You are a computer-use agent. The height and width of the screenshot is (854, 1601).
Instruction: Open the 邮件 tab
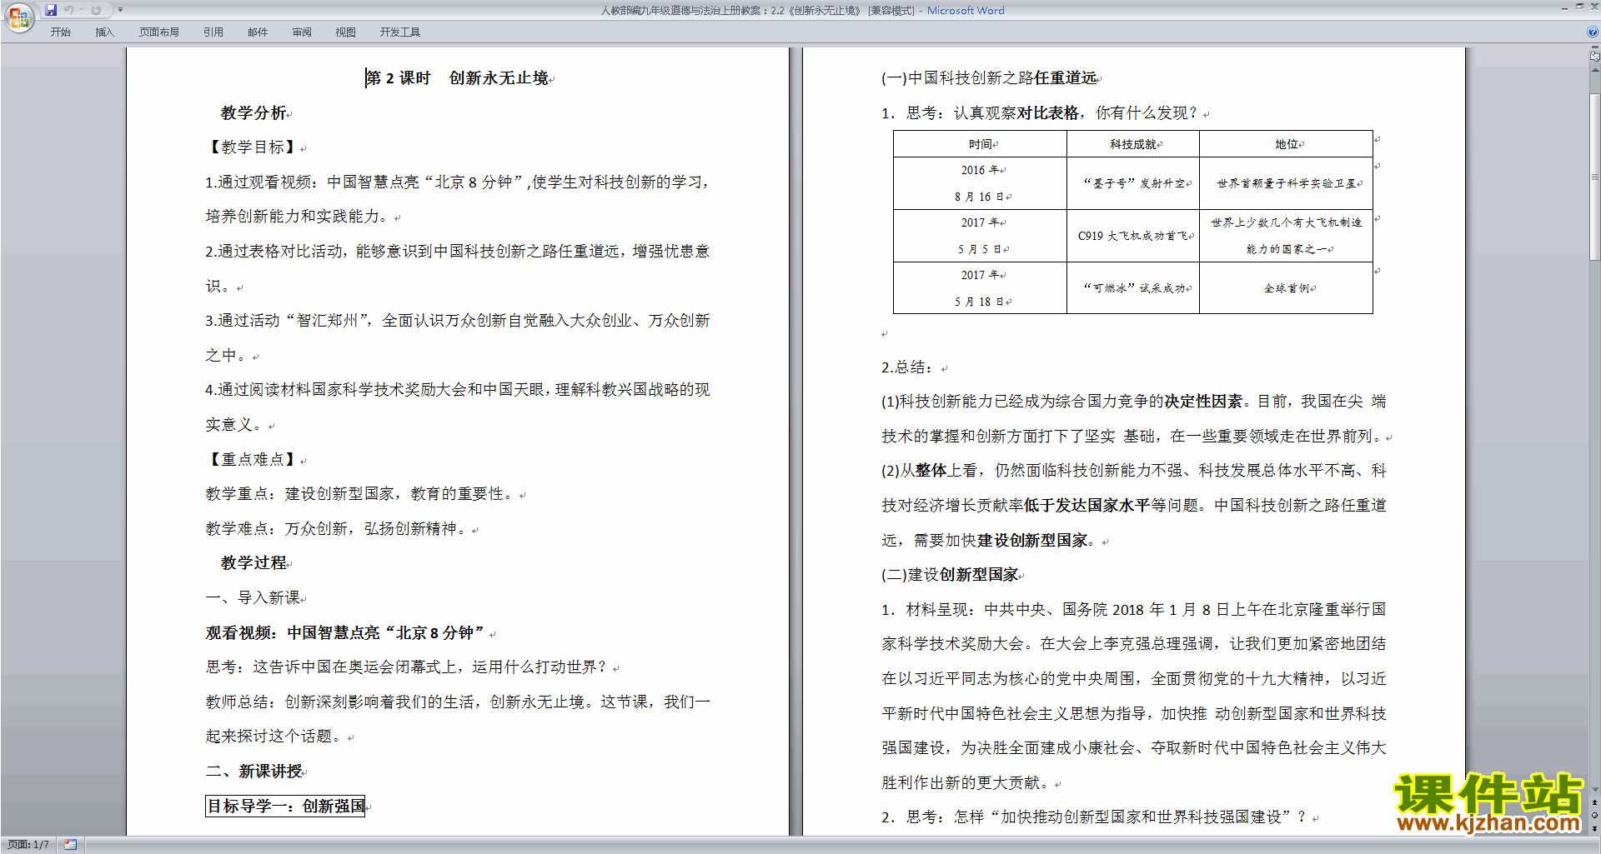(x=258, y=32)
